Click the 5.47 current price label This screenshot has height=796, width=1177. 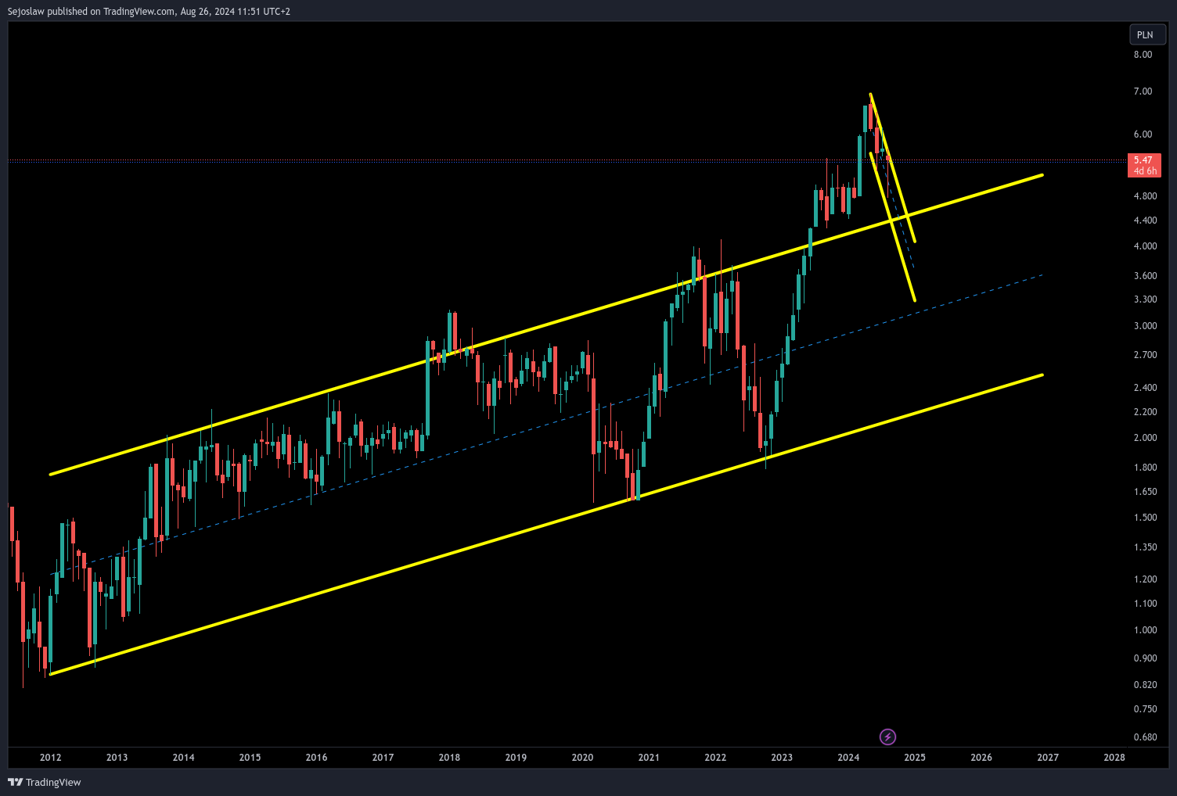click(1143, 160)
